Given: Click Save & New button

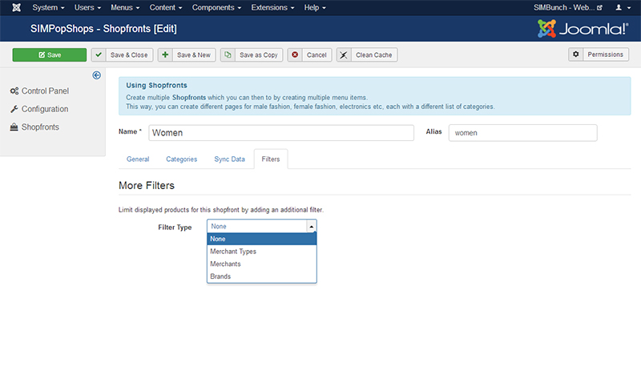Looking at the screenshot, I should tap(187, 54).
